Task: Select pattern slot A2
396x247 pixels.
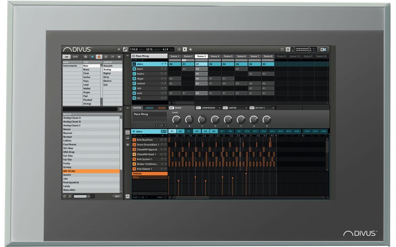Action: (180, 131)
